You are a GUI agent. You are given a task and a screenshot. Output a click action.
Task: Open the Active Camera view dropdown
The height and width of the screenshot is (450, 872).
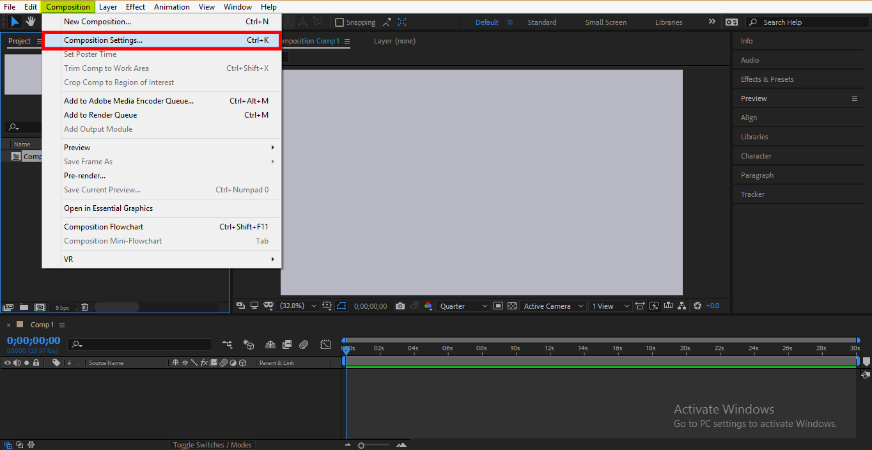[552, 306]
